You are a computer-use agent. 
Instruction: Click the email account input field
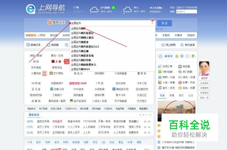(187, 12)
